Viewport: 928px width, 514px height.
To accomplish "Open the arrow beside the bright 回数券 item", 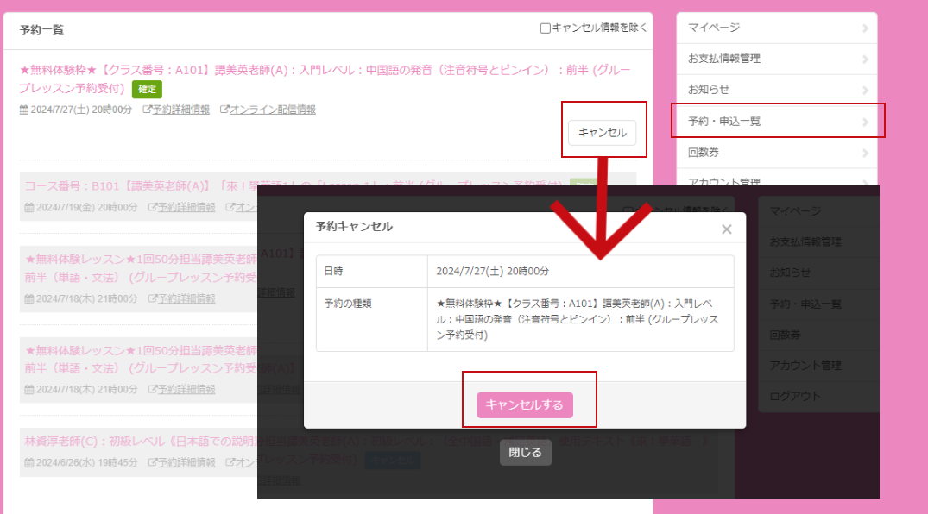I will click(864, 154).
